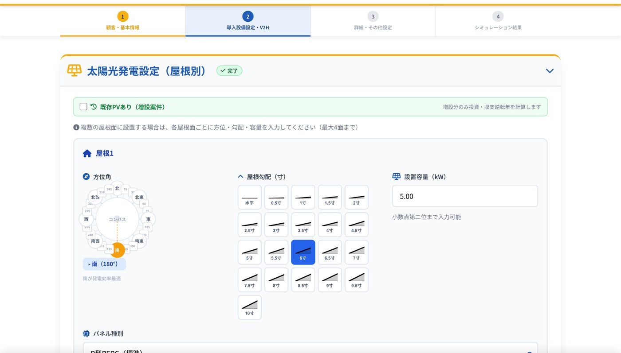Set compass direction to 東

click(x=148, y=219)
